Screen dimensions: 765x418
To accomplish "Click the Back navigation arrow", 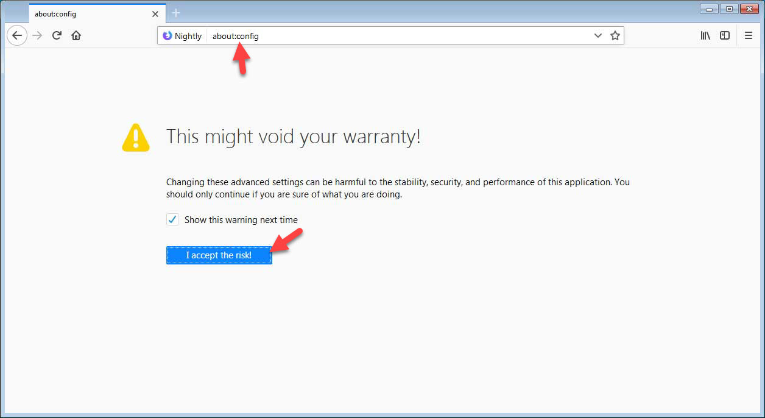I will [17, 36].
